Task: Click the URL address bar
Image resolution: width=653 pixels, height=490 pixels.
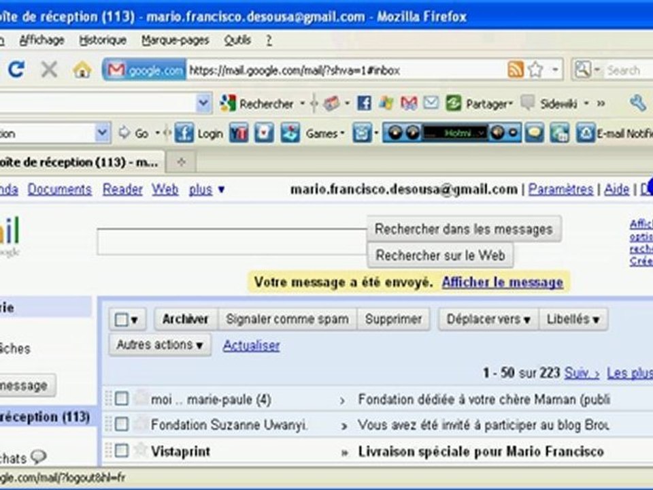Action: coord(346,69)
